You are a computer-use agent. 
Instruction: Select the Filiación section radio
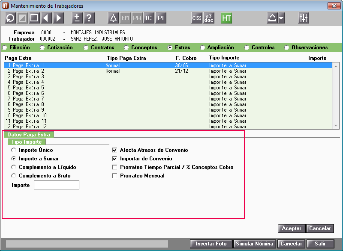click(5, 47)
